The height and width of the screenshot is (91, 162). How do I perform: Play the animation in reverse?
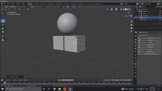pyautogui.click(x=66, y=80)
